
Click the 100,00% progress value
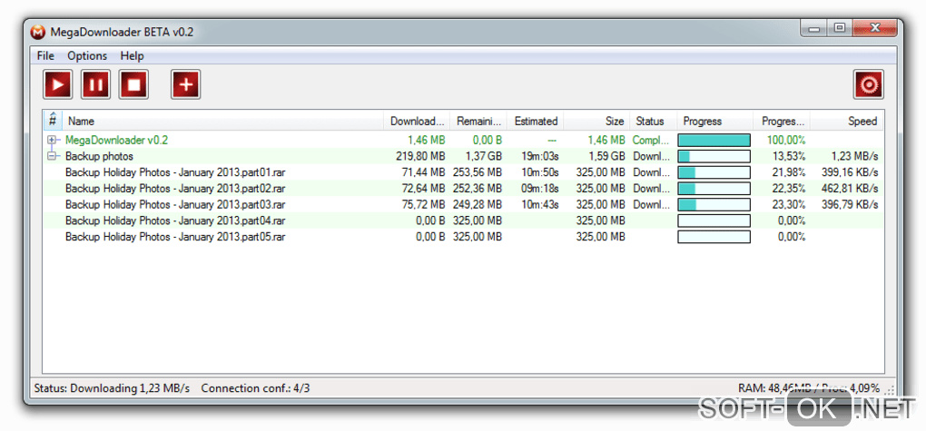[786, 141]
